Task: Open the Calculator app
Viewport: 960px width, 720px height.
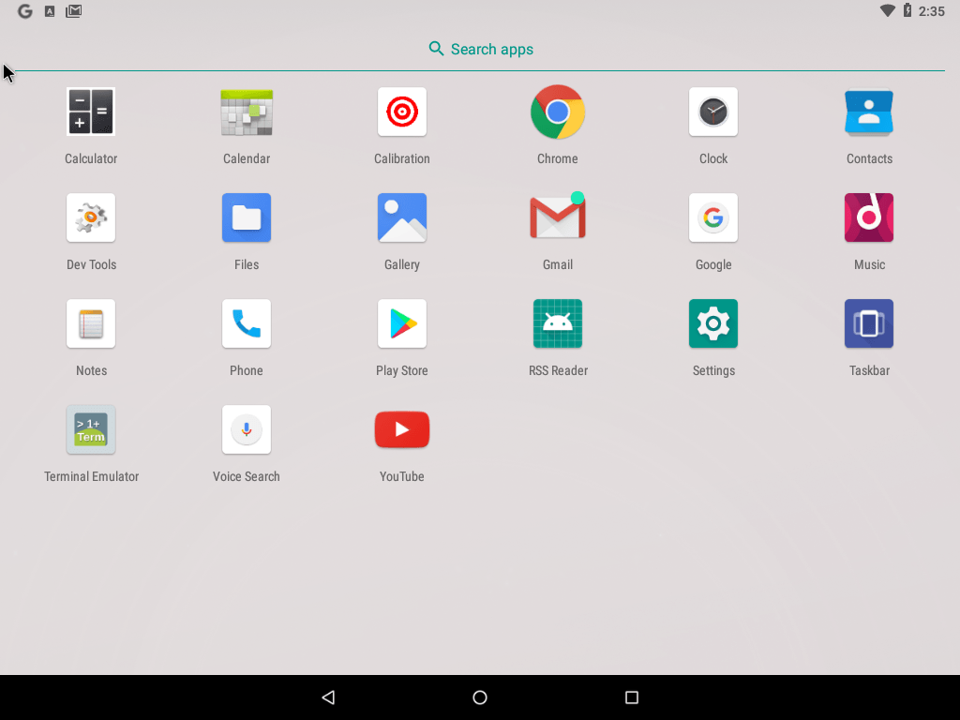Action: (x=91, y=112)
